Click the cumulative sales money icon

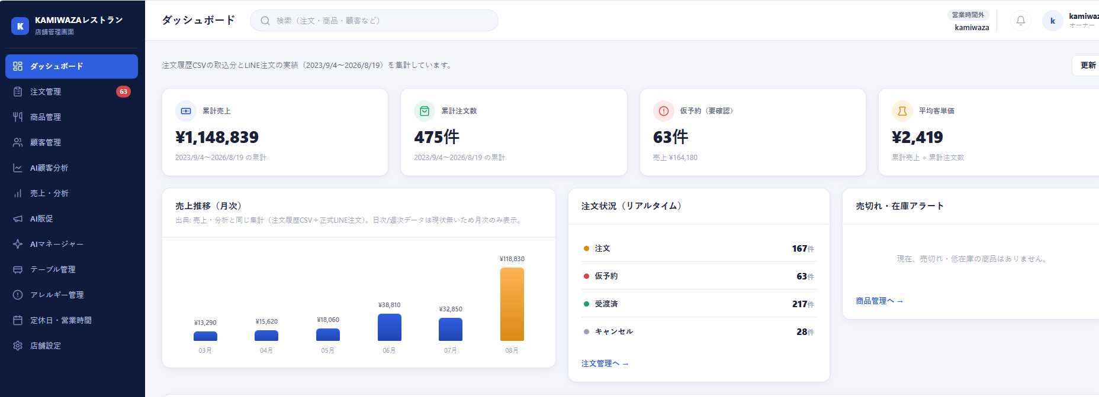[186, 111]
